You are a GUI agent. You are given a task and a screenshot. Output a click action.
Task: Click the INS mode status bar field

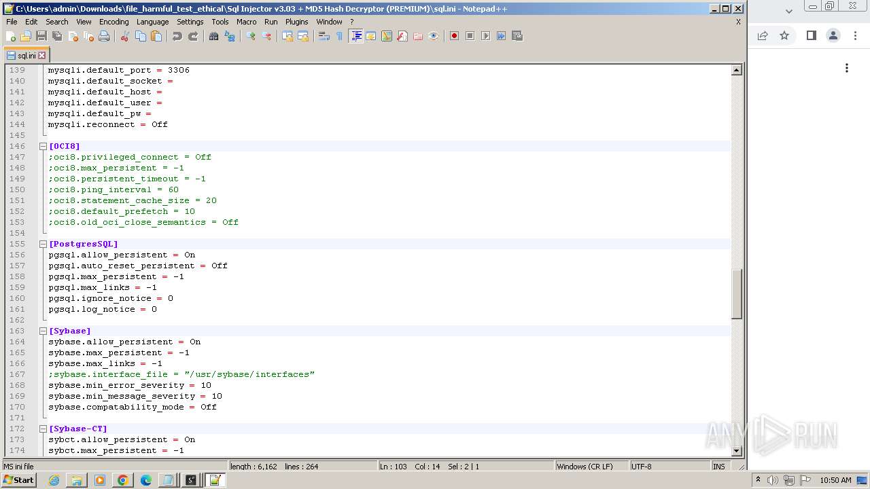click(719, 467)
